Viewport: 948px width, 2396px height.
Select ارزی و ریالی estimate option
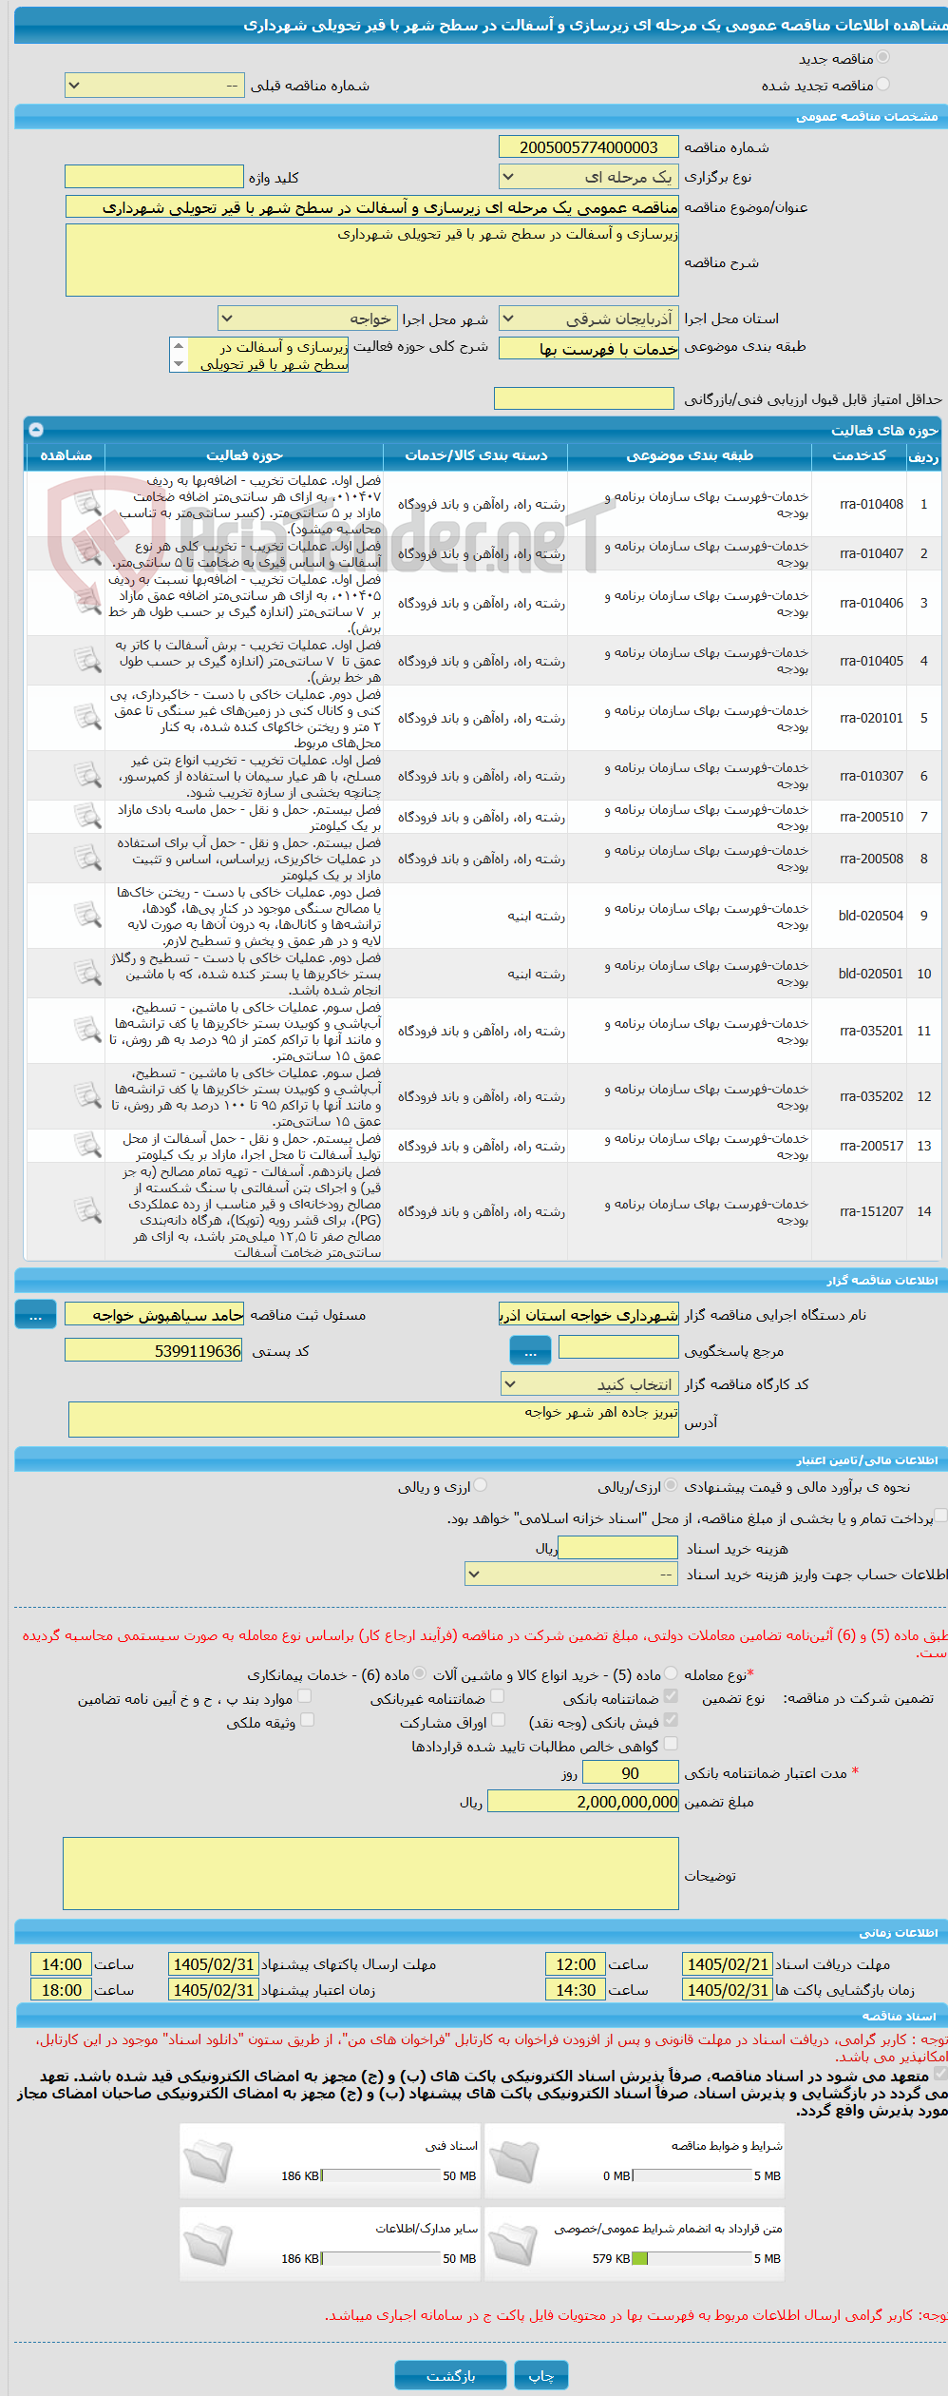coord(481,1485)
